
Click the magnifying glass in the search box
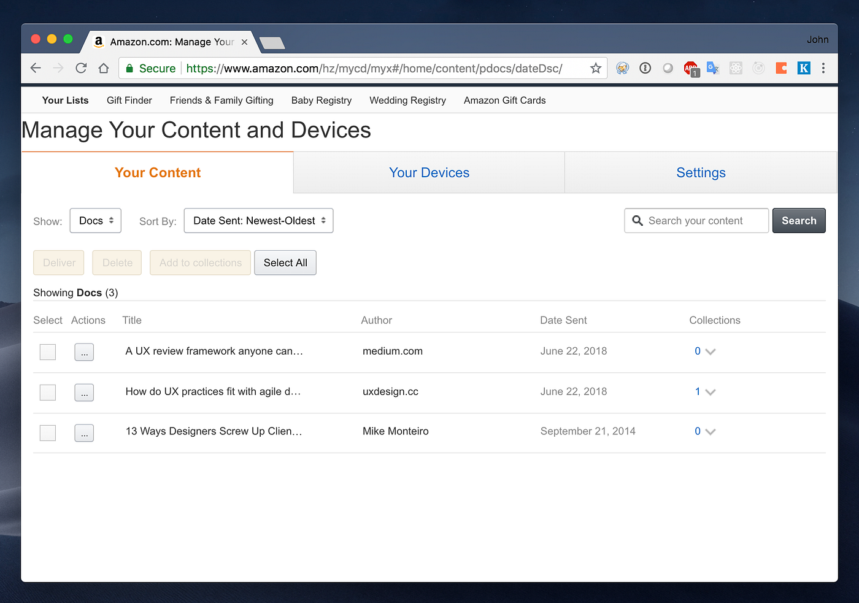pyautogui.click(x=637, y=220)
